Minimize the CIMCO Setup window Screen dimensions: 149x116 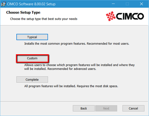[x=113, y=4]
